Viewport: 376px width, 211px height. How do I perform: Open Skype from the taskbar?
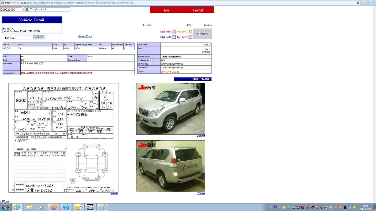click(66, 207)
